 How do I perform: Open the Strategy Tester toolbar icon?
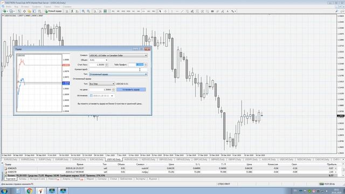point(39,11)
